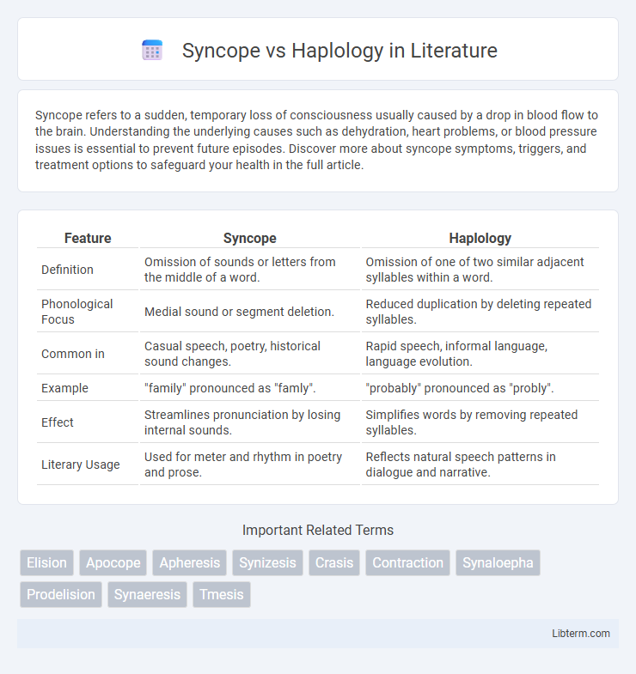Click 'Used for meter and rhythm in poetry' cell
636x674 pixels.
pyautogui.click(x=249, y=465)
